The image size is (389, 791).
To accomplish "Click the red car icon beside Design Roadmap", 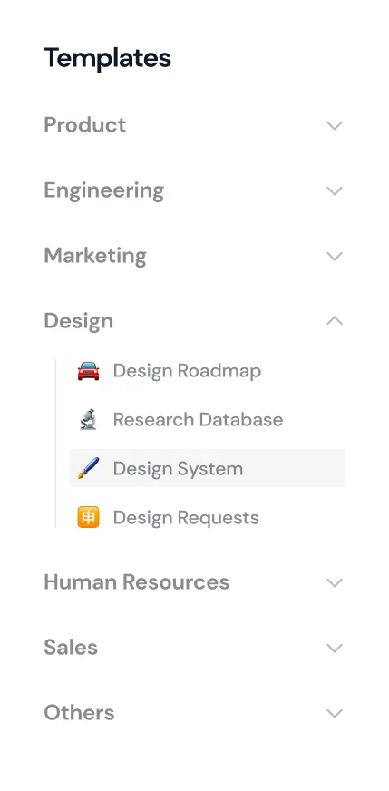I will click(88, 371).
